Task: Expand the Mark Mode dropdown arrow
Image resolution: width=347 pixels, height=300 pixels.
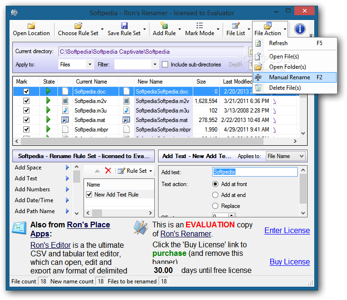Action: coord(218,29)
